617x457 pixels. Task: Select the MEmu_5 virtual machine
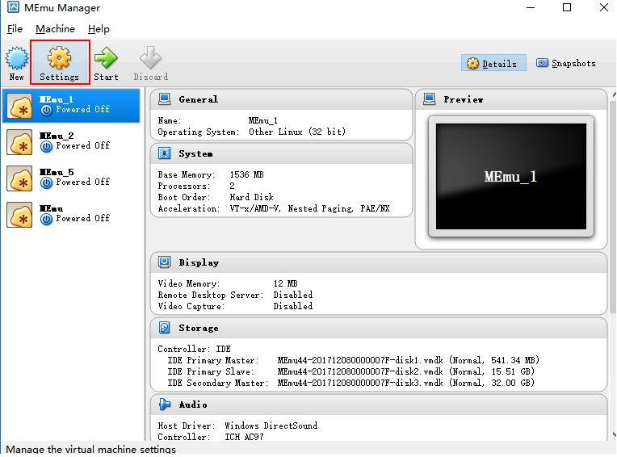71,178
